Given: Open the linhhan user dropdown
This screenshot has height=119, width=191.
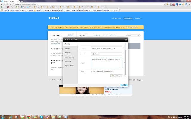Looking at the screenshot, I should coord(138,18).
